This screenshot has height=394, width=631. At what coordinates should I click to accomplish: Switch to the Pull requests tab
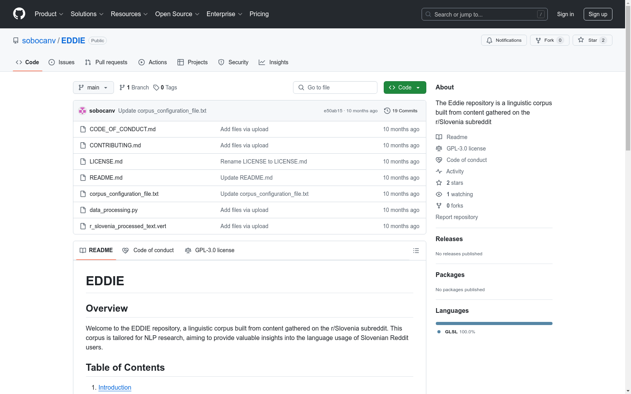pos(106,62)
